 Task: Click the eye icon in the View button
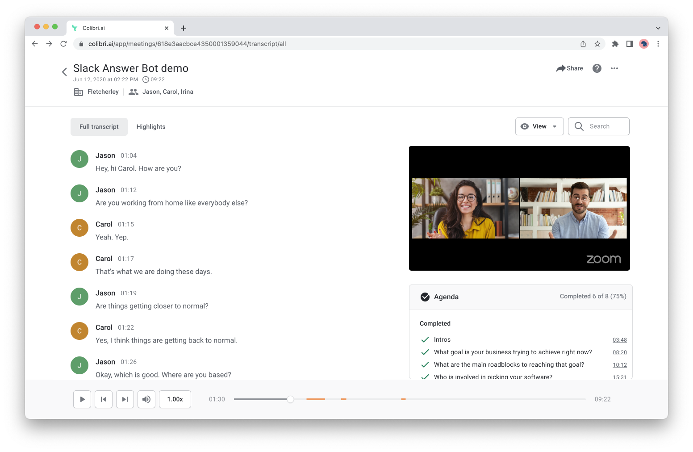(x=525, y=126)
